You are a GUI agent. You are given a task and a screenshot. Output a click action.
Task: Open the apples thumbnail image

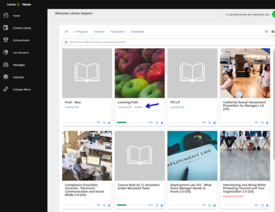140,73
